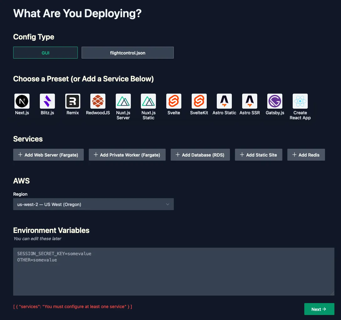Pick the RedwoodJS preset

tap(98, 101)
